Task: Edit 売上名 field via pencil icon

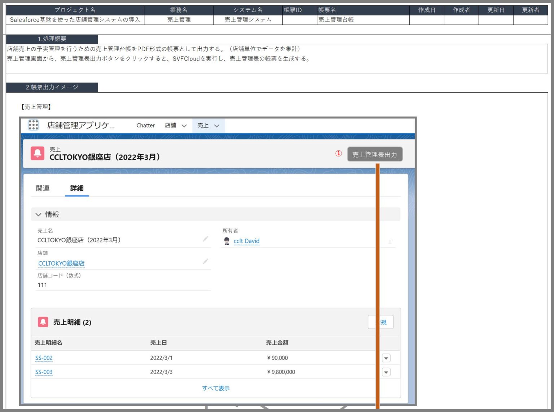Action: (205, 239)
